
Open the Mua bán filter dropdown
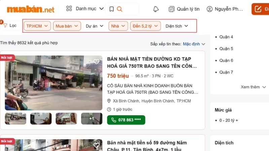pos(67,26)
